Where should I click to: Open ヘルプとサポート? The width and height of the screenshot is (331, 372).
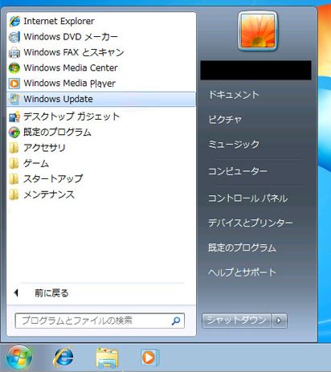click(242, 272)
